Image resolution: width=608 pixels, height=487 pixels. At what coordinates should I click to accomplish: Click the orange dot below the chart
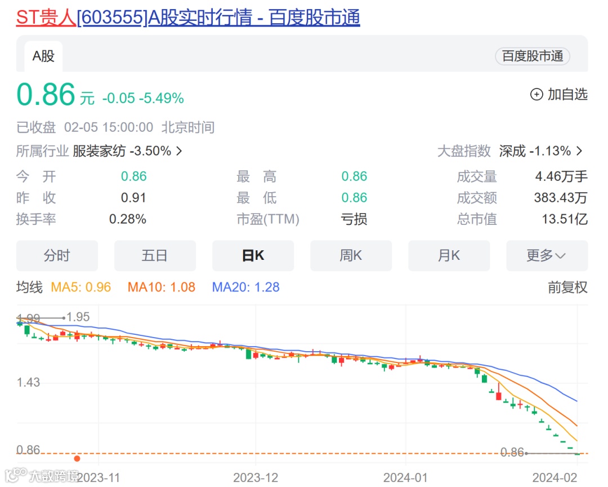tap(77, 459)
